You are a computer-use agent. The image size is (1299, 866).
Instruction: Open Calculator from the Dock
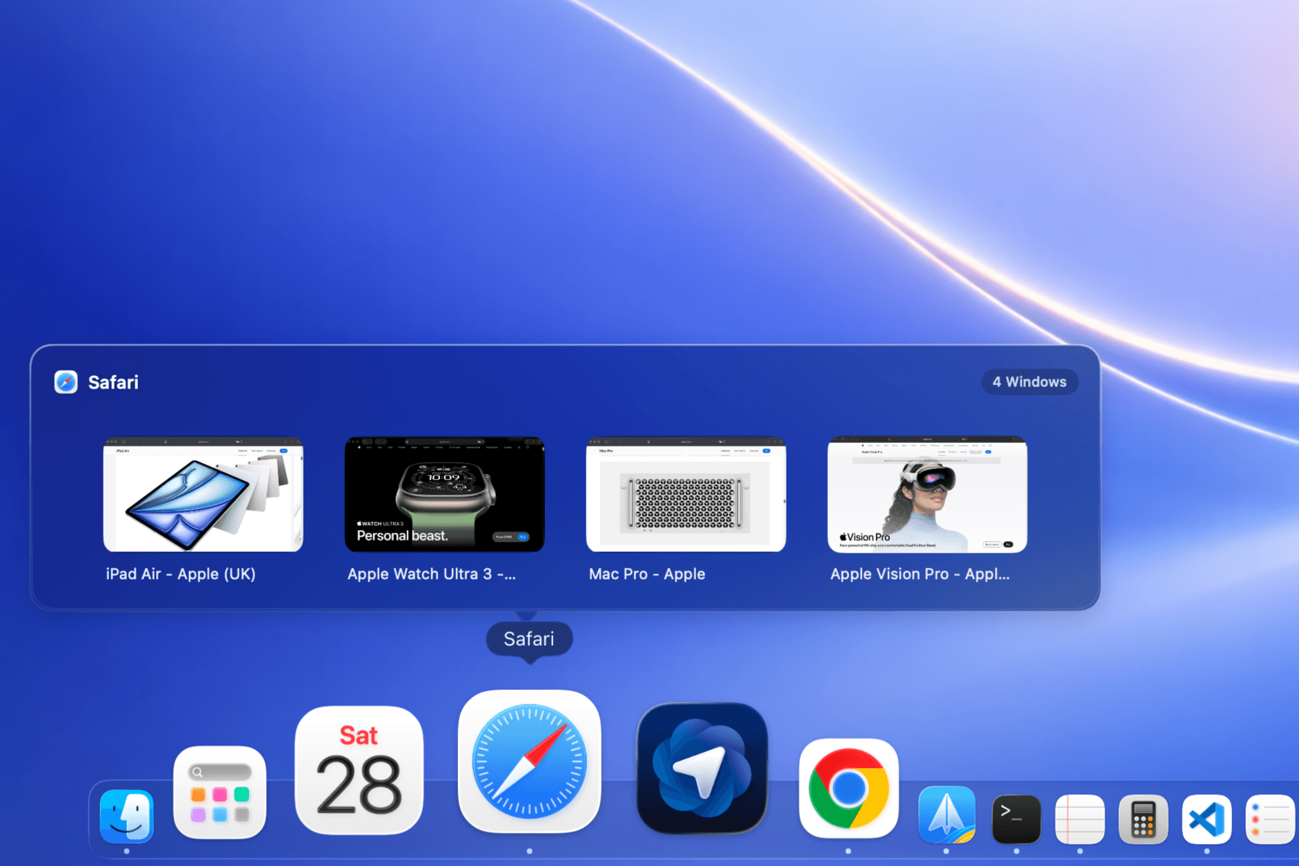[x=1142, y=818]
